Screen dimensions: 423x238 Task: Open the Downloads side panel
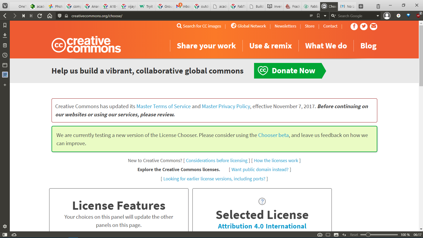(5, 35)
